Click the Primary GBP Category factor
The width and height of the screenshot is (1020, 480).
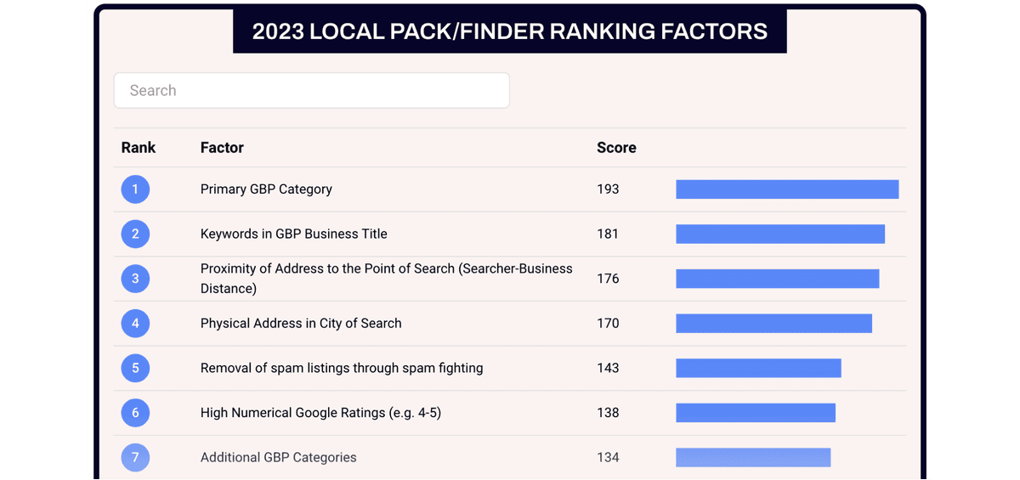(x=266, y=189)
